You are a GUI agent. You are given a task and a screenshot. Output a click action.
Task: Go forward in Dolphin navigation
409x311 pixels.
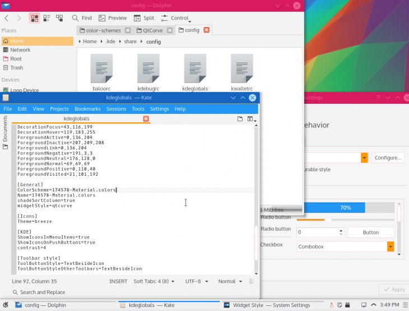pyautogui.click(x=19, y=18)
